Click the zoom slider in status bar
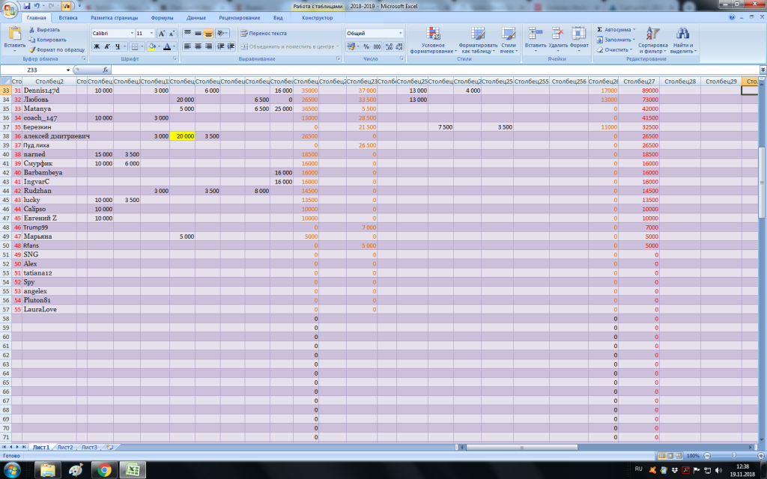767x479 pixels. coord(733,456)
